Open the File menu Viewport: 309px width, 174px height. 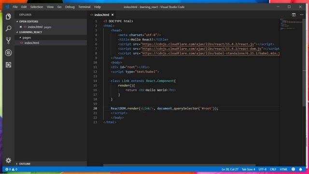point(15,7)
